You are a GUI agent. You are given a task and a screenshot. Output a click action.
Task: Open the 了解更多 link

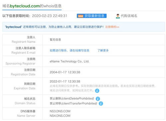[103, 51]
